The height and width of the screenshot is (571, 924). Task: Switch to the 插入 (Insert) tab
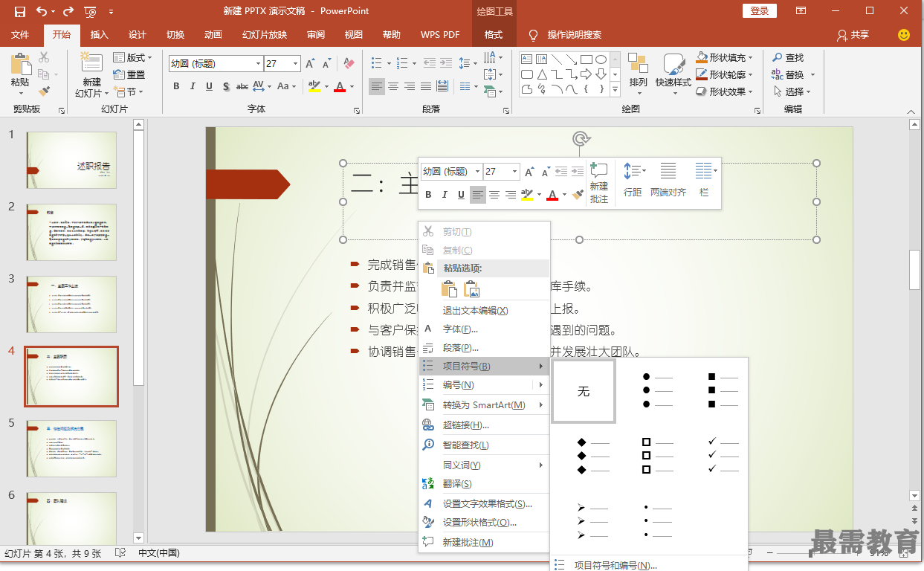[99, 35]
